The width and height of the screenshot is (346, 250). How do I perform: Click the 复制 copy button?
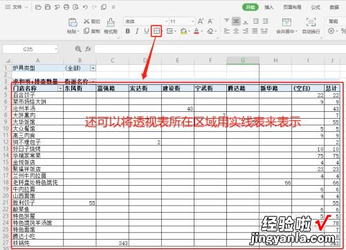coord(92,31)
